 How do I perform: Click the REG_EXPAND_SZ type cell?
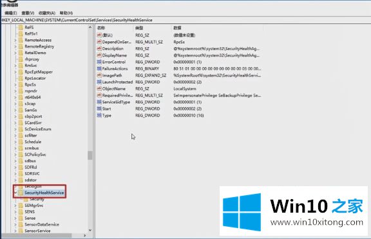pyautogui.click(x=151, y=75)
